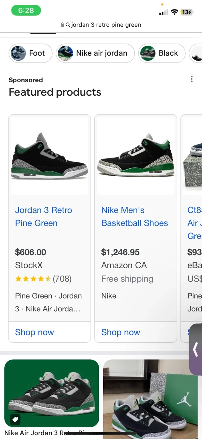Tap the battery indicator in status bar

[x=187, y=12]
